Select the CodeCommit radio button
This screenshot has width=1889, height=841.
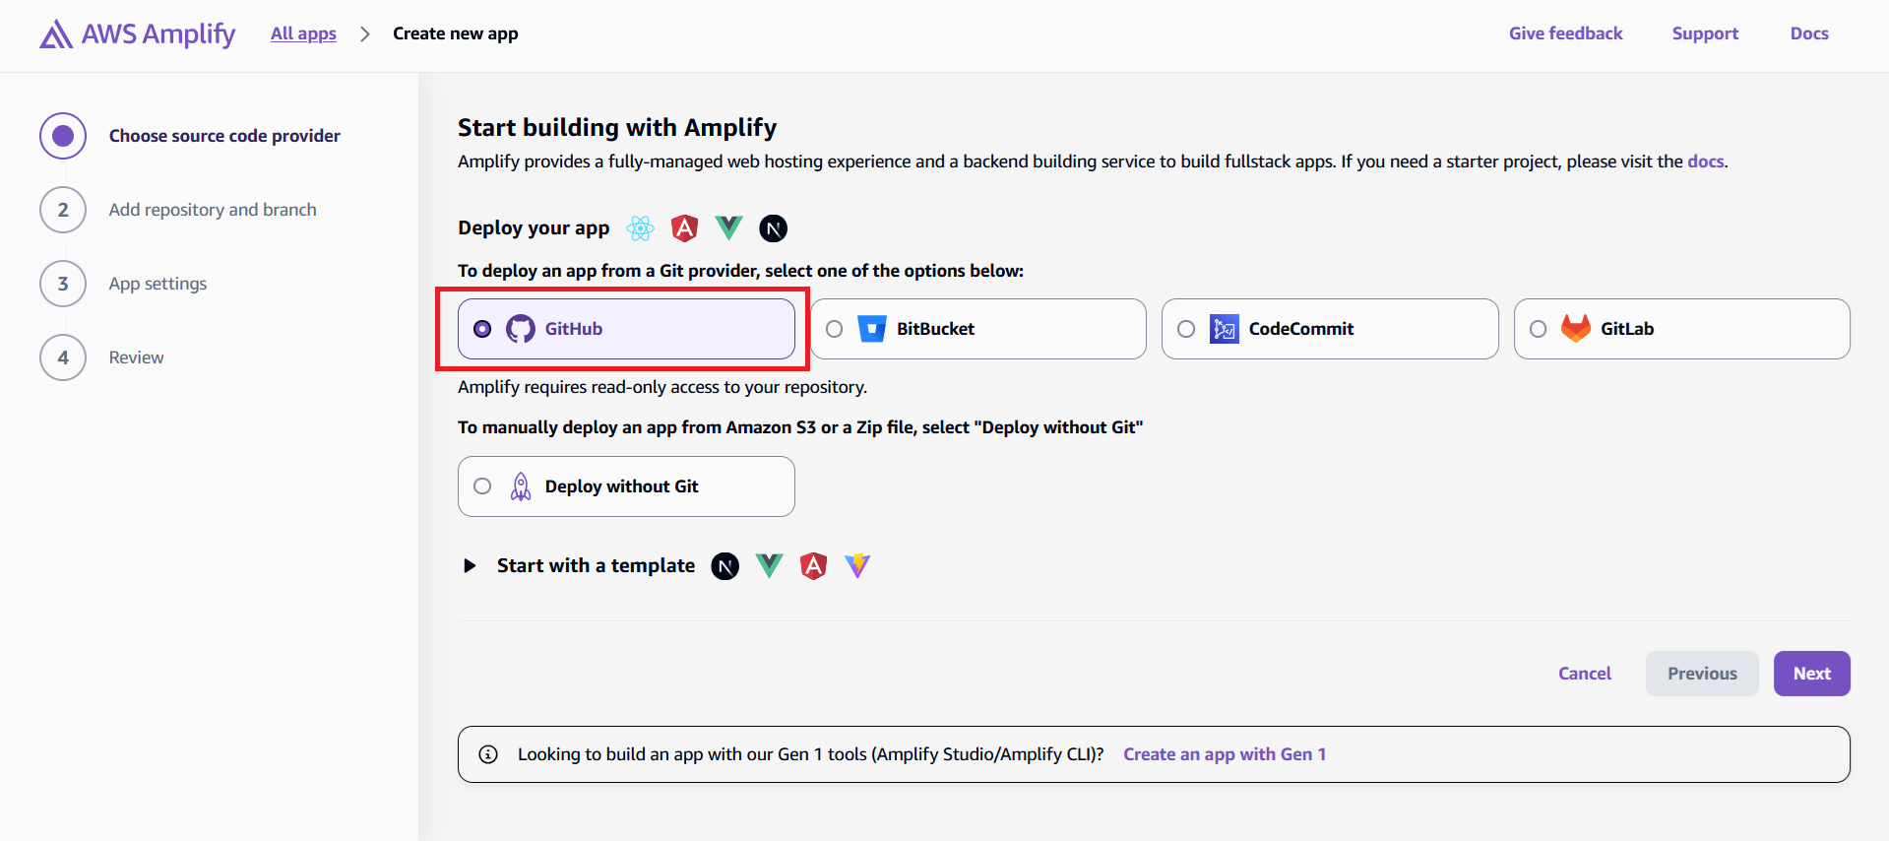(x=1186, y=329)
